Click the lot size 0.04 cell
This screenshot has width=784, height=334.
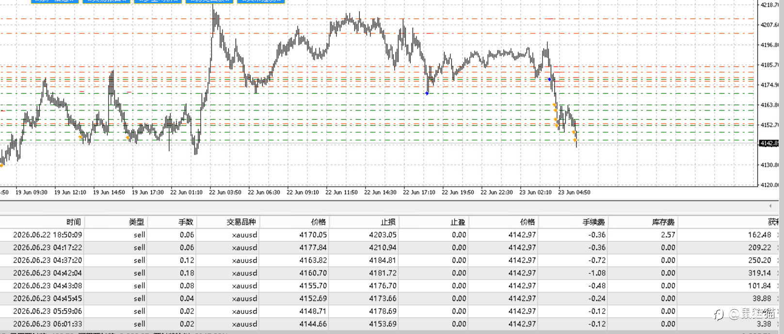click(187, 299)
